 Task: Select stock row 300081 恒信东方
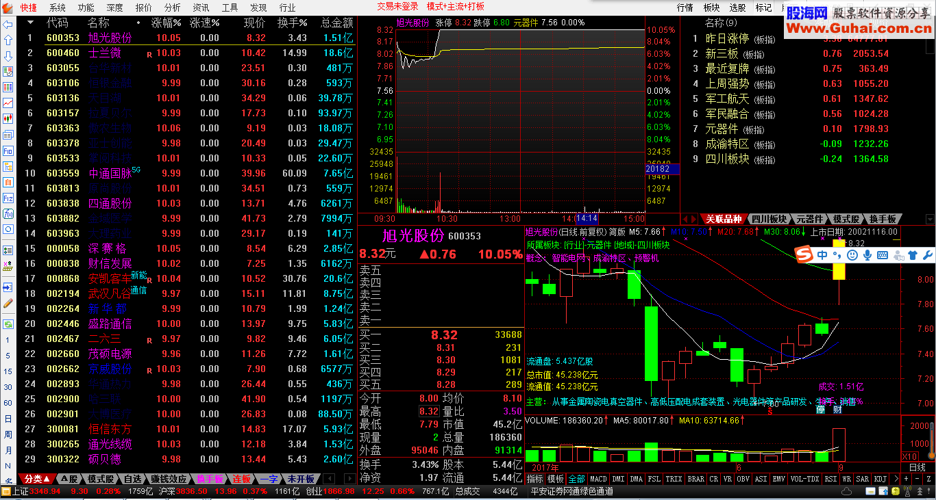click(186, 429)
